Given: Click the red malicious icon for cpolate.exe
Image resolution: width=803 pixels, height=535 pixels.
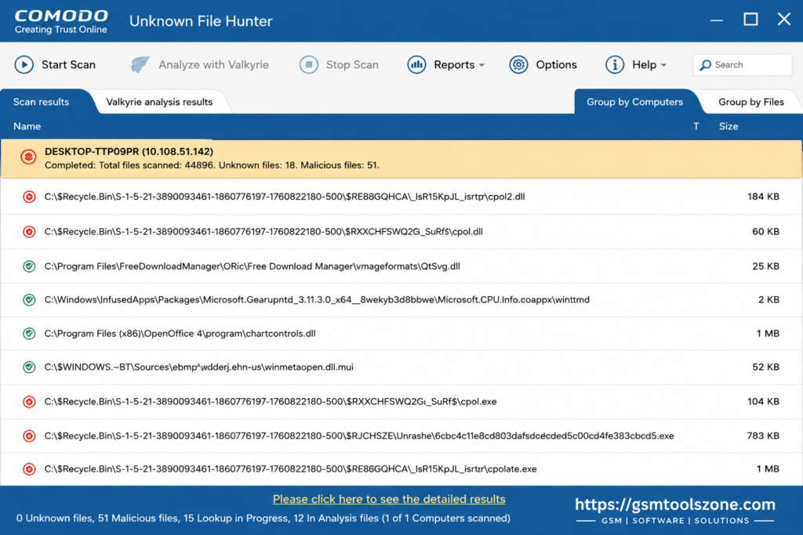Looking at the screenshot, I should pos(29,469).
